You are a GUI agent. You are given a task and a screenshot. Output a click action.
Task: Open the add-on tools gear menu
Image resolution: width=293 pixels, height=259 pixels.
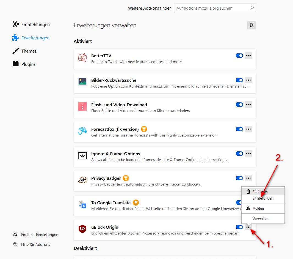[252, 25]
